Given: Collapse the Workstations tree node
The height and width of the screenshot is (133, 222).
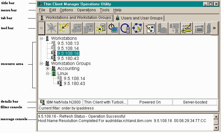Looking at the screenshot, I should point(41,38).
